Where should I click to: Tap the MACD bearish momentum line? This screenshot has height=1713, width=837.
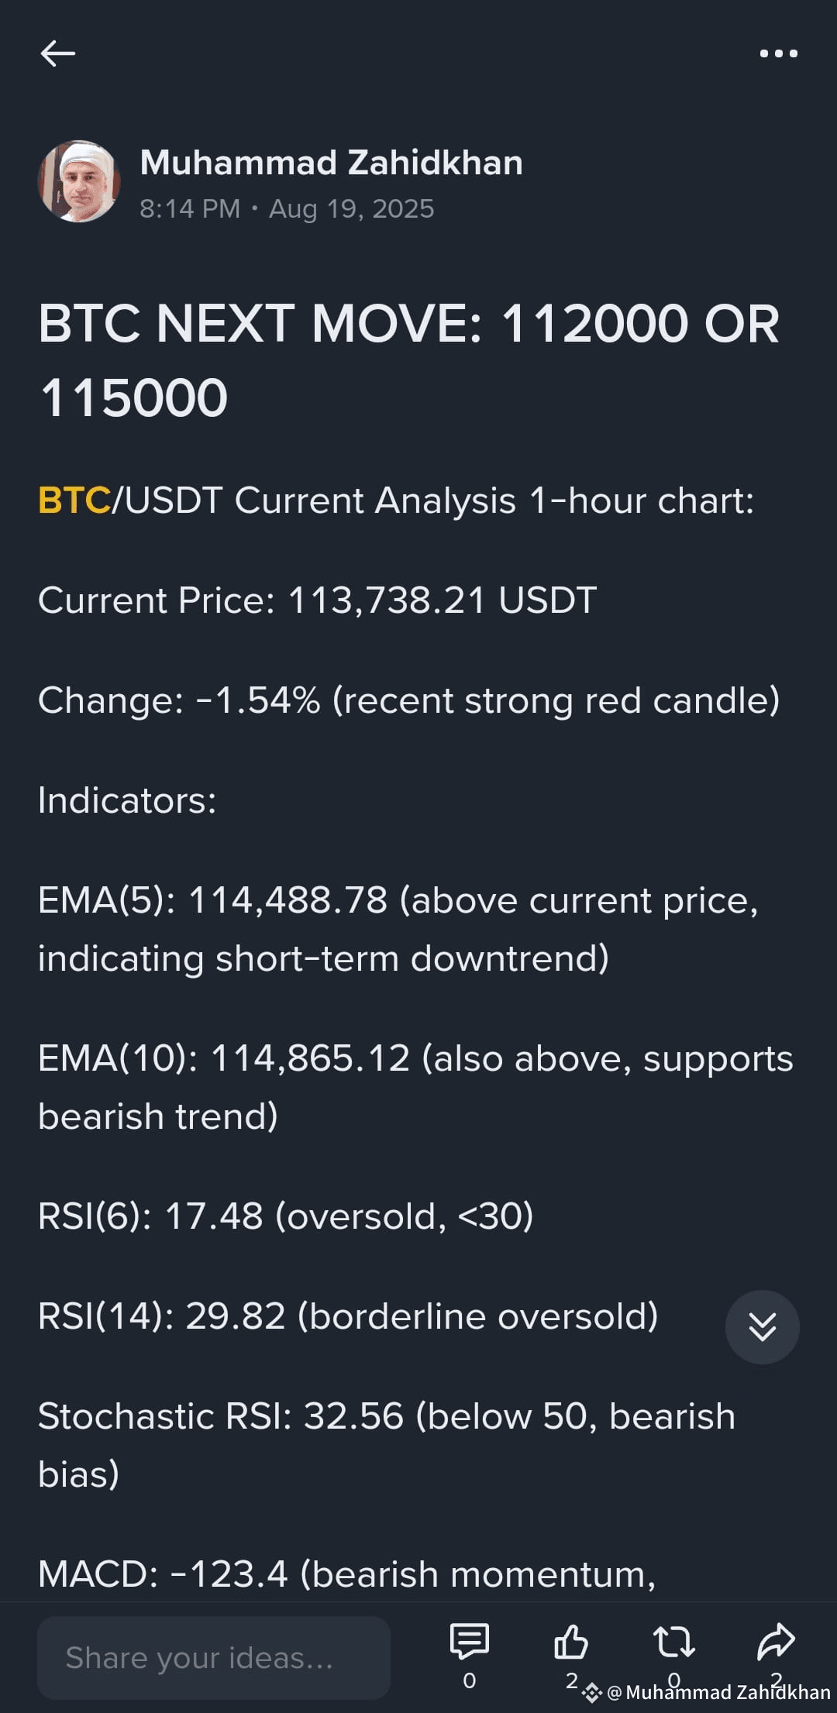pyautogui.click(x=346, y=1574)
